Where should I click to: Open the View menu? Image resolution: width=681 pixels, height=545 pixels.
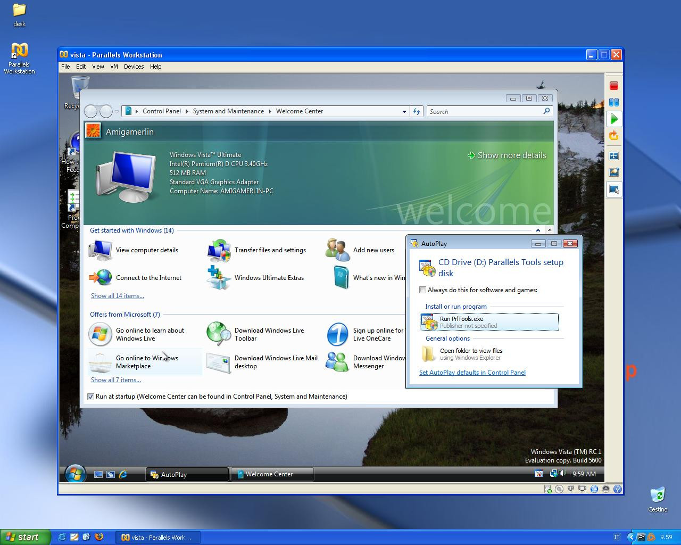[98, 67]
